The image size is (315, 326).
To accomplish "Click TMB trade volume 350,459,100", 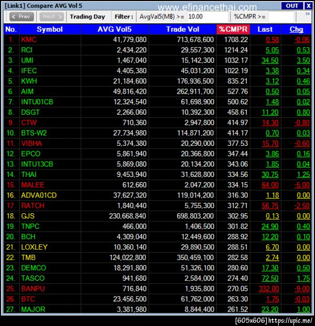I will 195,258.
